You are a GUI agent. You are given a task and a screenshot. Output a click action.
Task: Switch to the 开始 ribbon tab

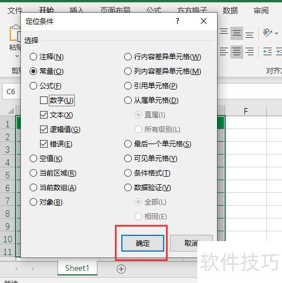46,10
